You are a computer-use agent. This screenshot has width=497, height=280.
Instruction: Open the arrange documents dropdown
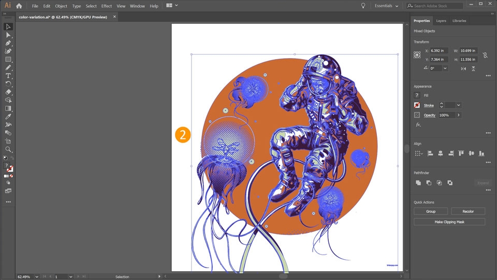[x=172, y=5]
